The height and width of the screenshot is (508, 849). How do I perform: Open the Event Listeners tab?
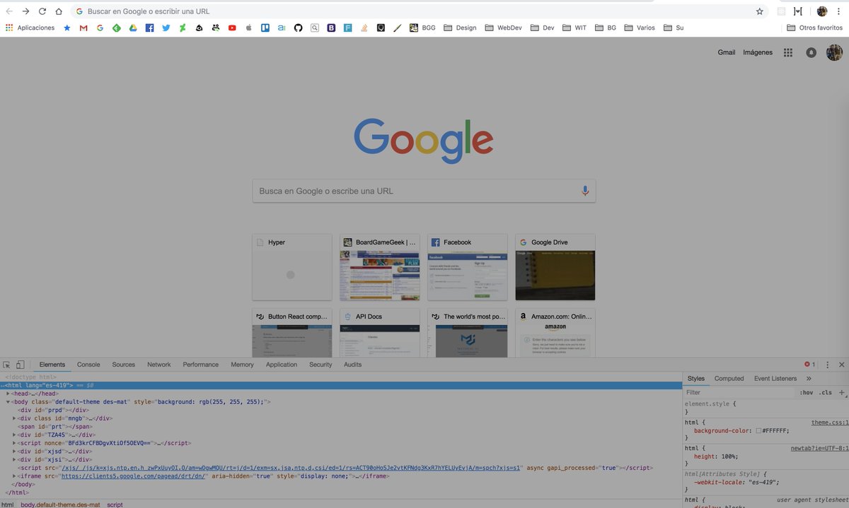tap(775, 379)
